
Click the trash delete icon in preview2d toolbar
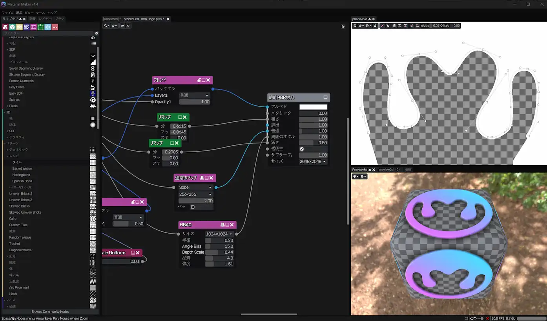point(394,26)
